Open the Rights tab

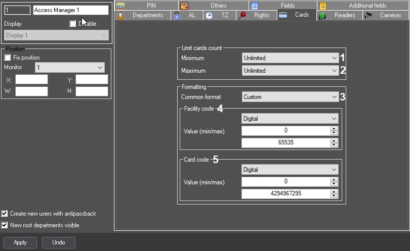click(x=257, y=16)
